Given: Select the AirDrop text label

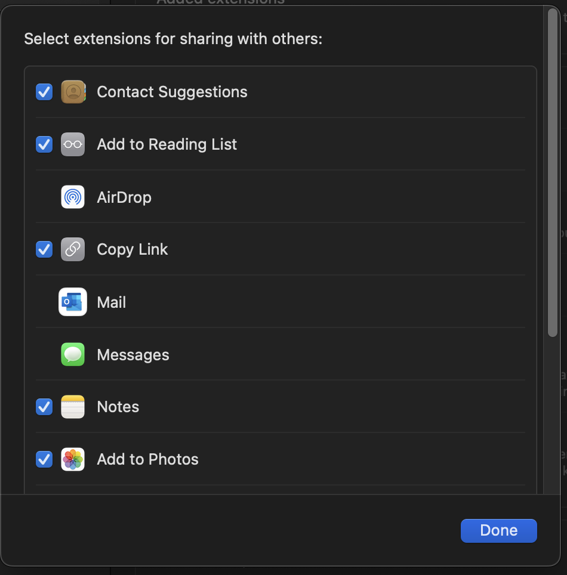Looking at the screenshot, I should (124, 197).
